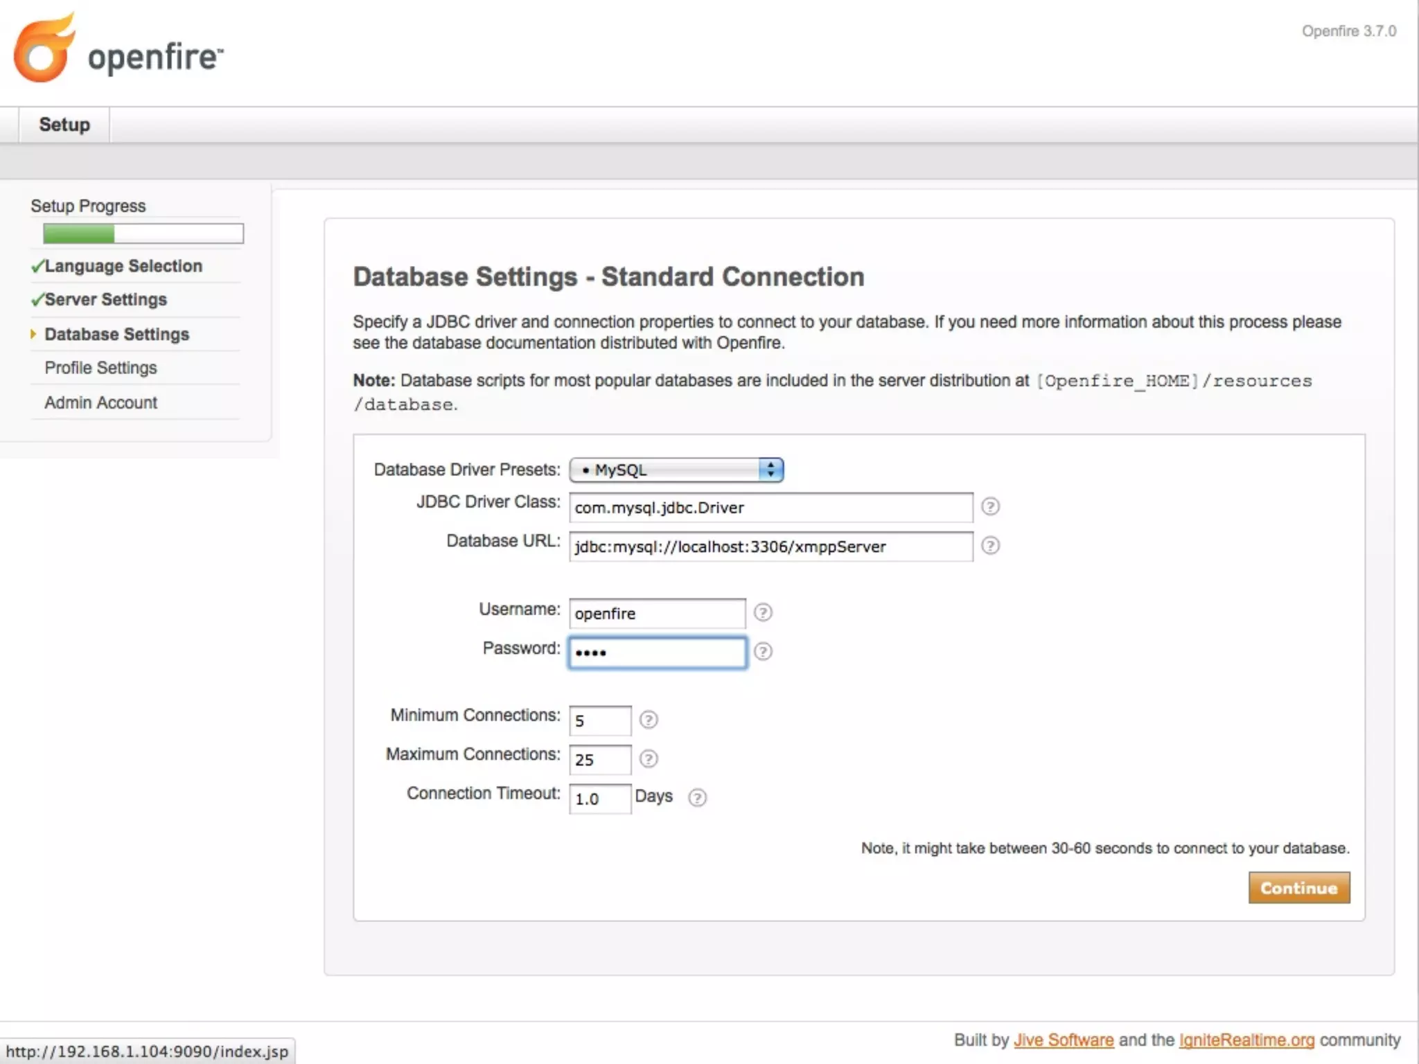Open the Jive Software link

[1064, 1040]
